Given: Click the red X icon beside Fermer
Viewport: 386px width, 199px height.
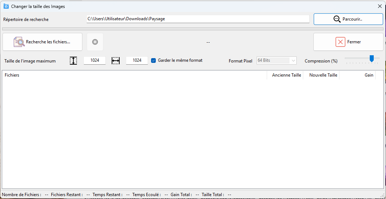Looking at the screenshot, I should pyautogui.click(x=340, y=42).
